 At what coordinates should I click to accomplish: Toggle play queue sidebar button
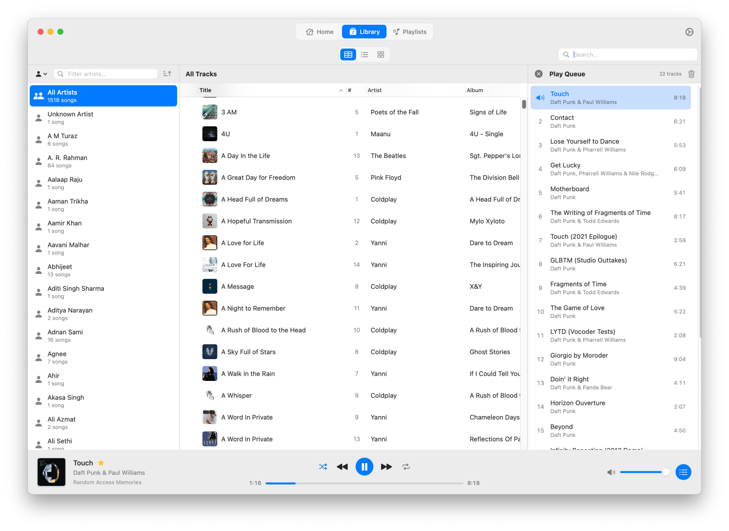[x=683, y=472]
